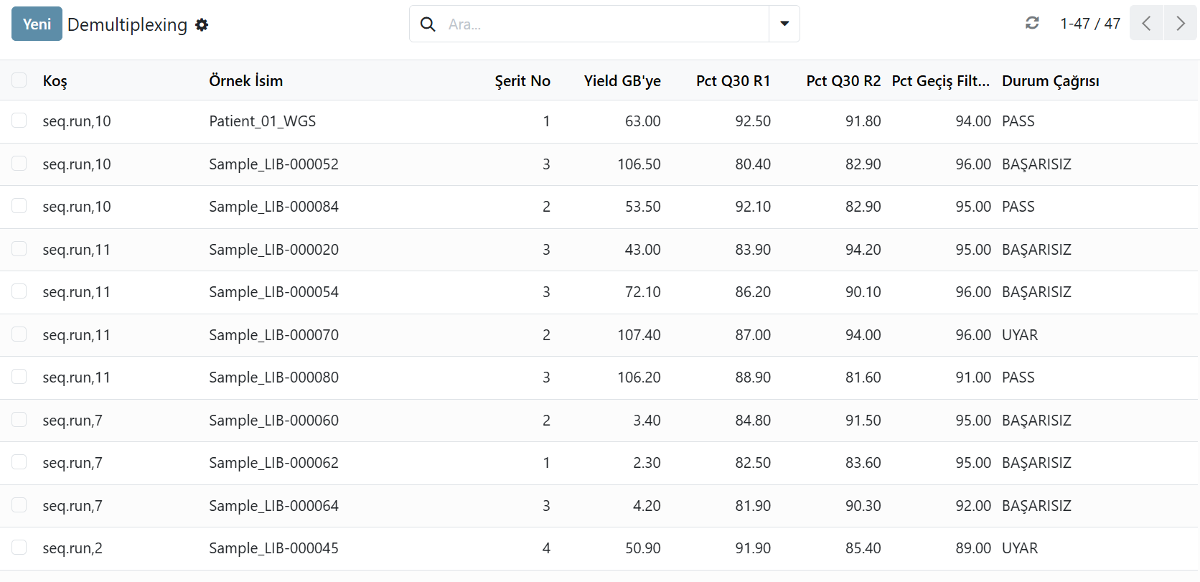Click the search magnifier icon

(x=428, y=24)
